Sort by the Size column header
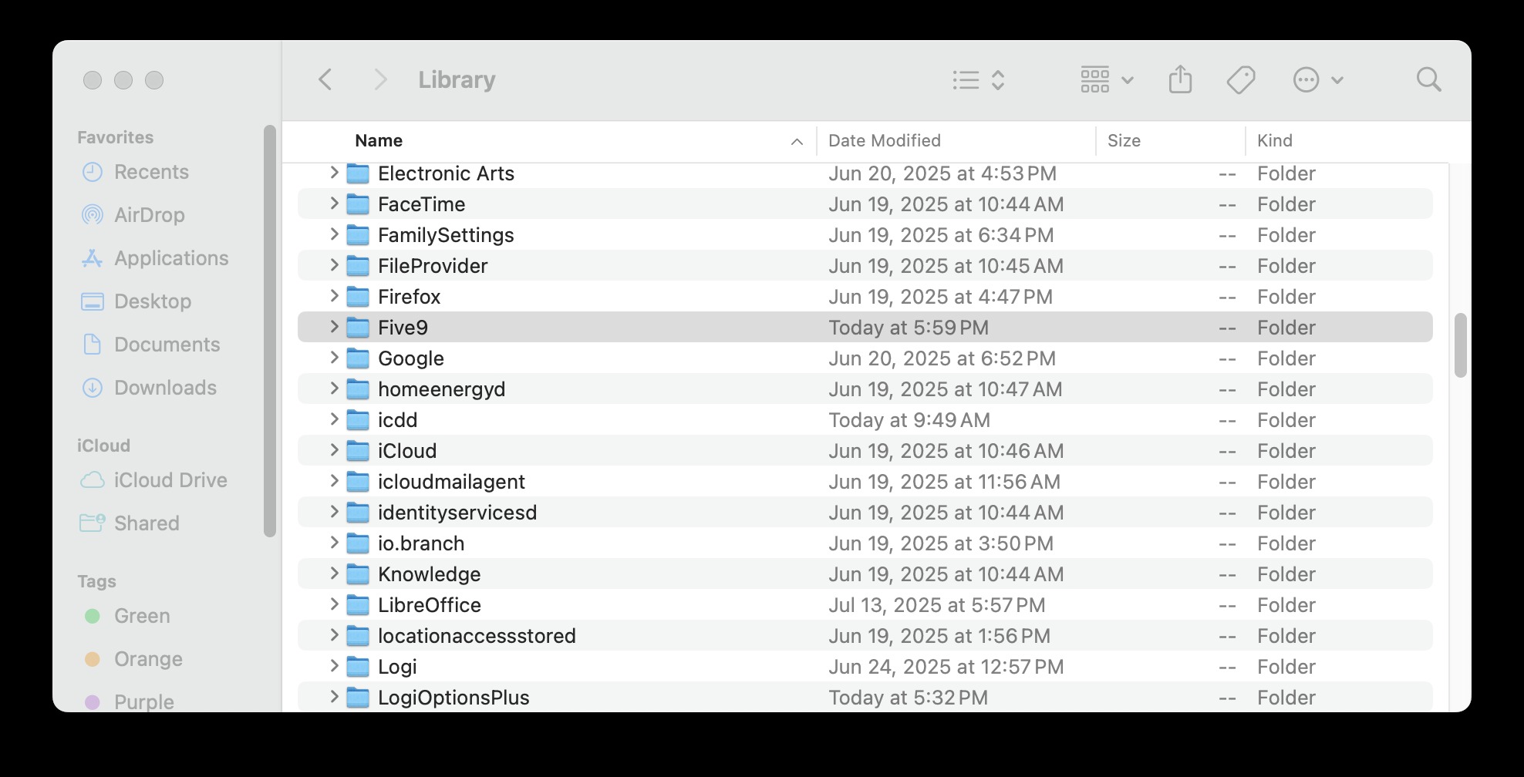This screenshot has width=1524, height=777. [x=1124, y=140]
